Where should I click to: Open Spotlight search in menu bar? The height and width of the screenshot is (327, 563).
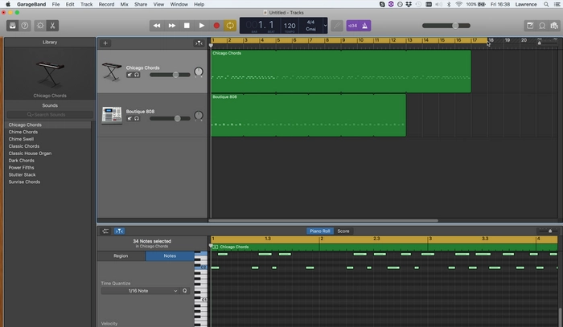pos(546,4)
